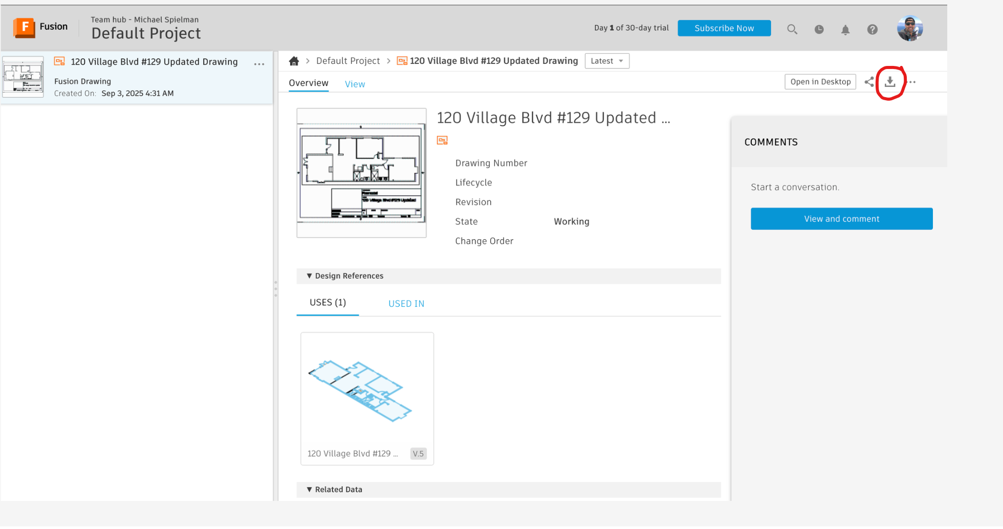Click the 'Day 1 of 30-day trial' text

click(631, 28)
